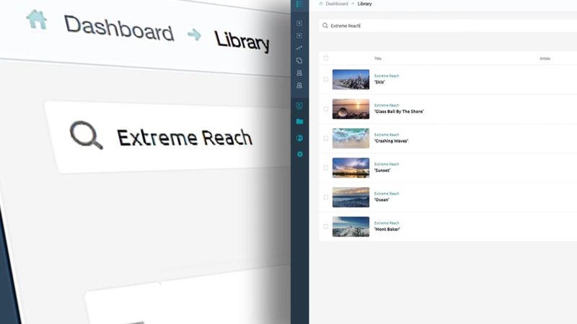Open the dotted-line path icon in sidebar
This screenshot has height=324, width=577.
click(x=299, y=48)
